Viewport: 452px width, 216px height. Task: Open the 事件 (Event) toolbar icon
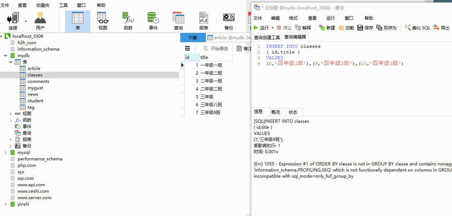coord(153,21)
